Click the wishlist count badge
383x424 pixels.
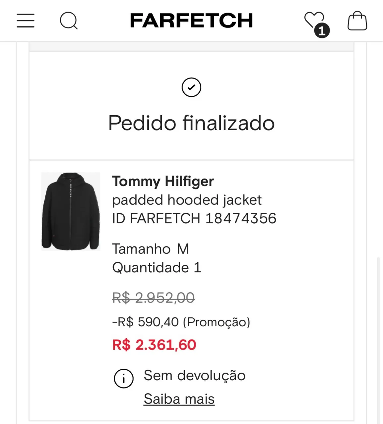[x=322, y=31]
